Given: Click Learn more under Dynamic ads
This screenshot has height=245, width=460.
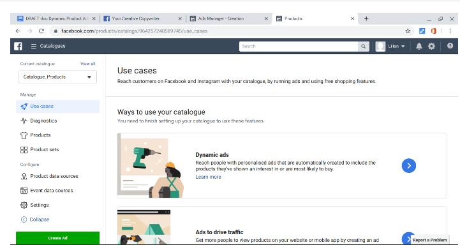Looking at the screenshot, I should coord(208,177).
